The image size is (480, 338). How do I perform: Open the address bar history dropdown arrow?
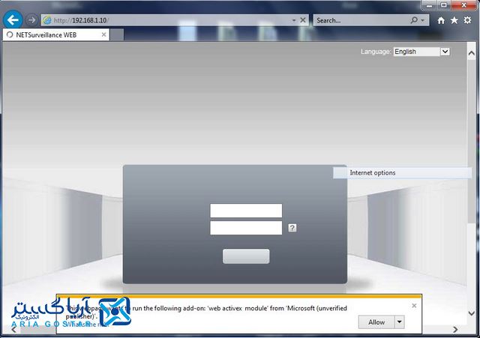[294, 20]
